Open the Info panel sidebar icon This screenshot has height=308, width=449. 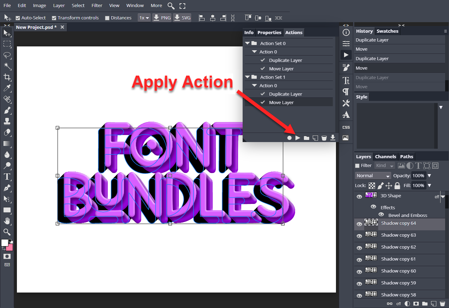[346, 32]
